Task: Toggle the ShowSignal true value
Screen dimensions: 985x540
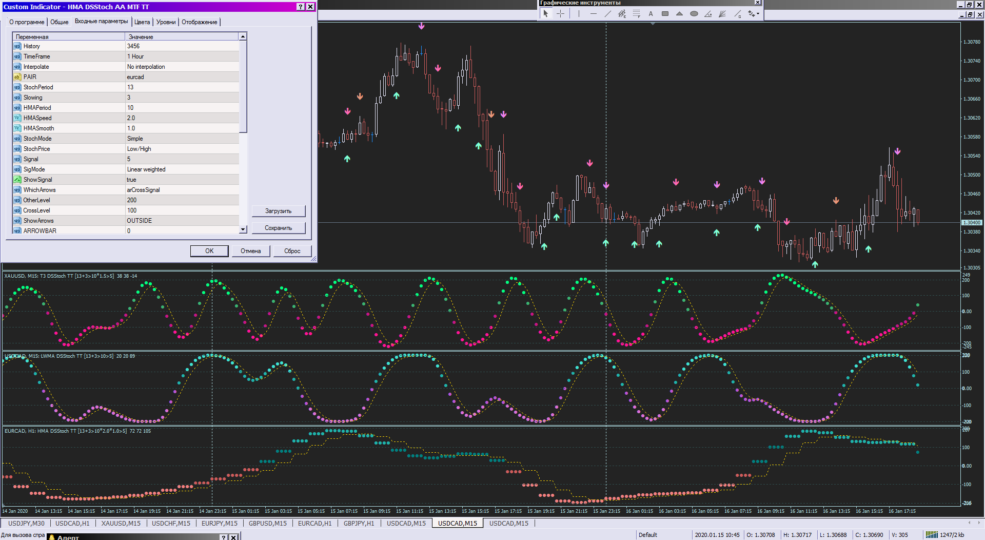Action: pyautogui.click(x=182, y=180)
